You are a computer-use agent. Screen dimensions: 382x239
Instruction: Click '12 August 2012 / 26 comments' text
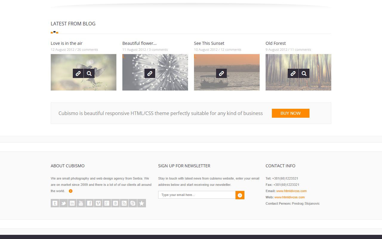[74, 50]
